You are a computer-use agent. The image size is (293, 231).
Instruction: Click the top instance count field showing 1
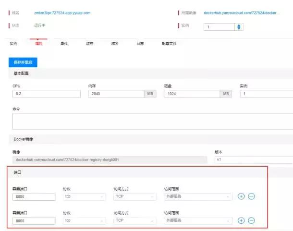coord(219,27)
